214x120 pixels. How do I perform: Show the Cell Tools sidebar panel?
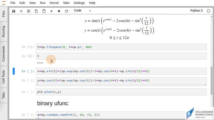[x=4, y=77]
